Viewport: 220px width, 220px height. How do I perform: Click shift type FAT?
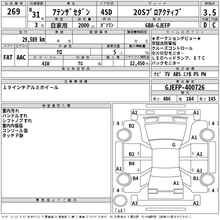pyautogui.click(x=8, y=57)
